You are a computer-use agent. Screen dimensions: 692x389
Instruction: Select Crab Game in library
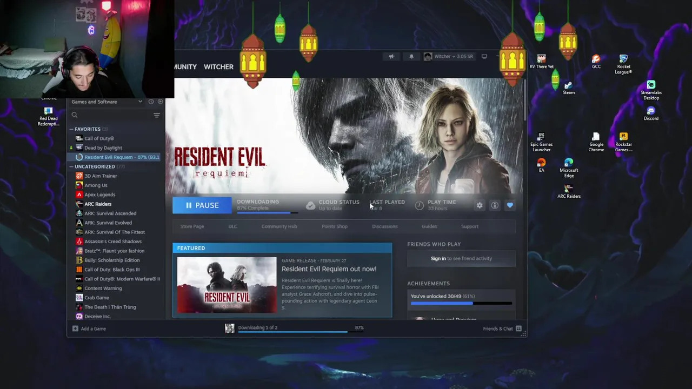[x=96, y=298]
